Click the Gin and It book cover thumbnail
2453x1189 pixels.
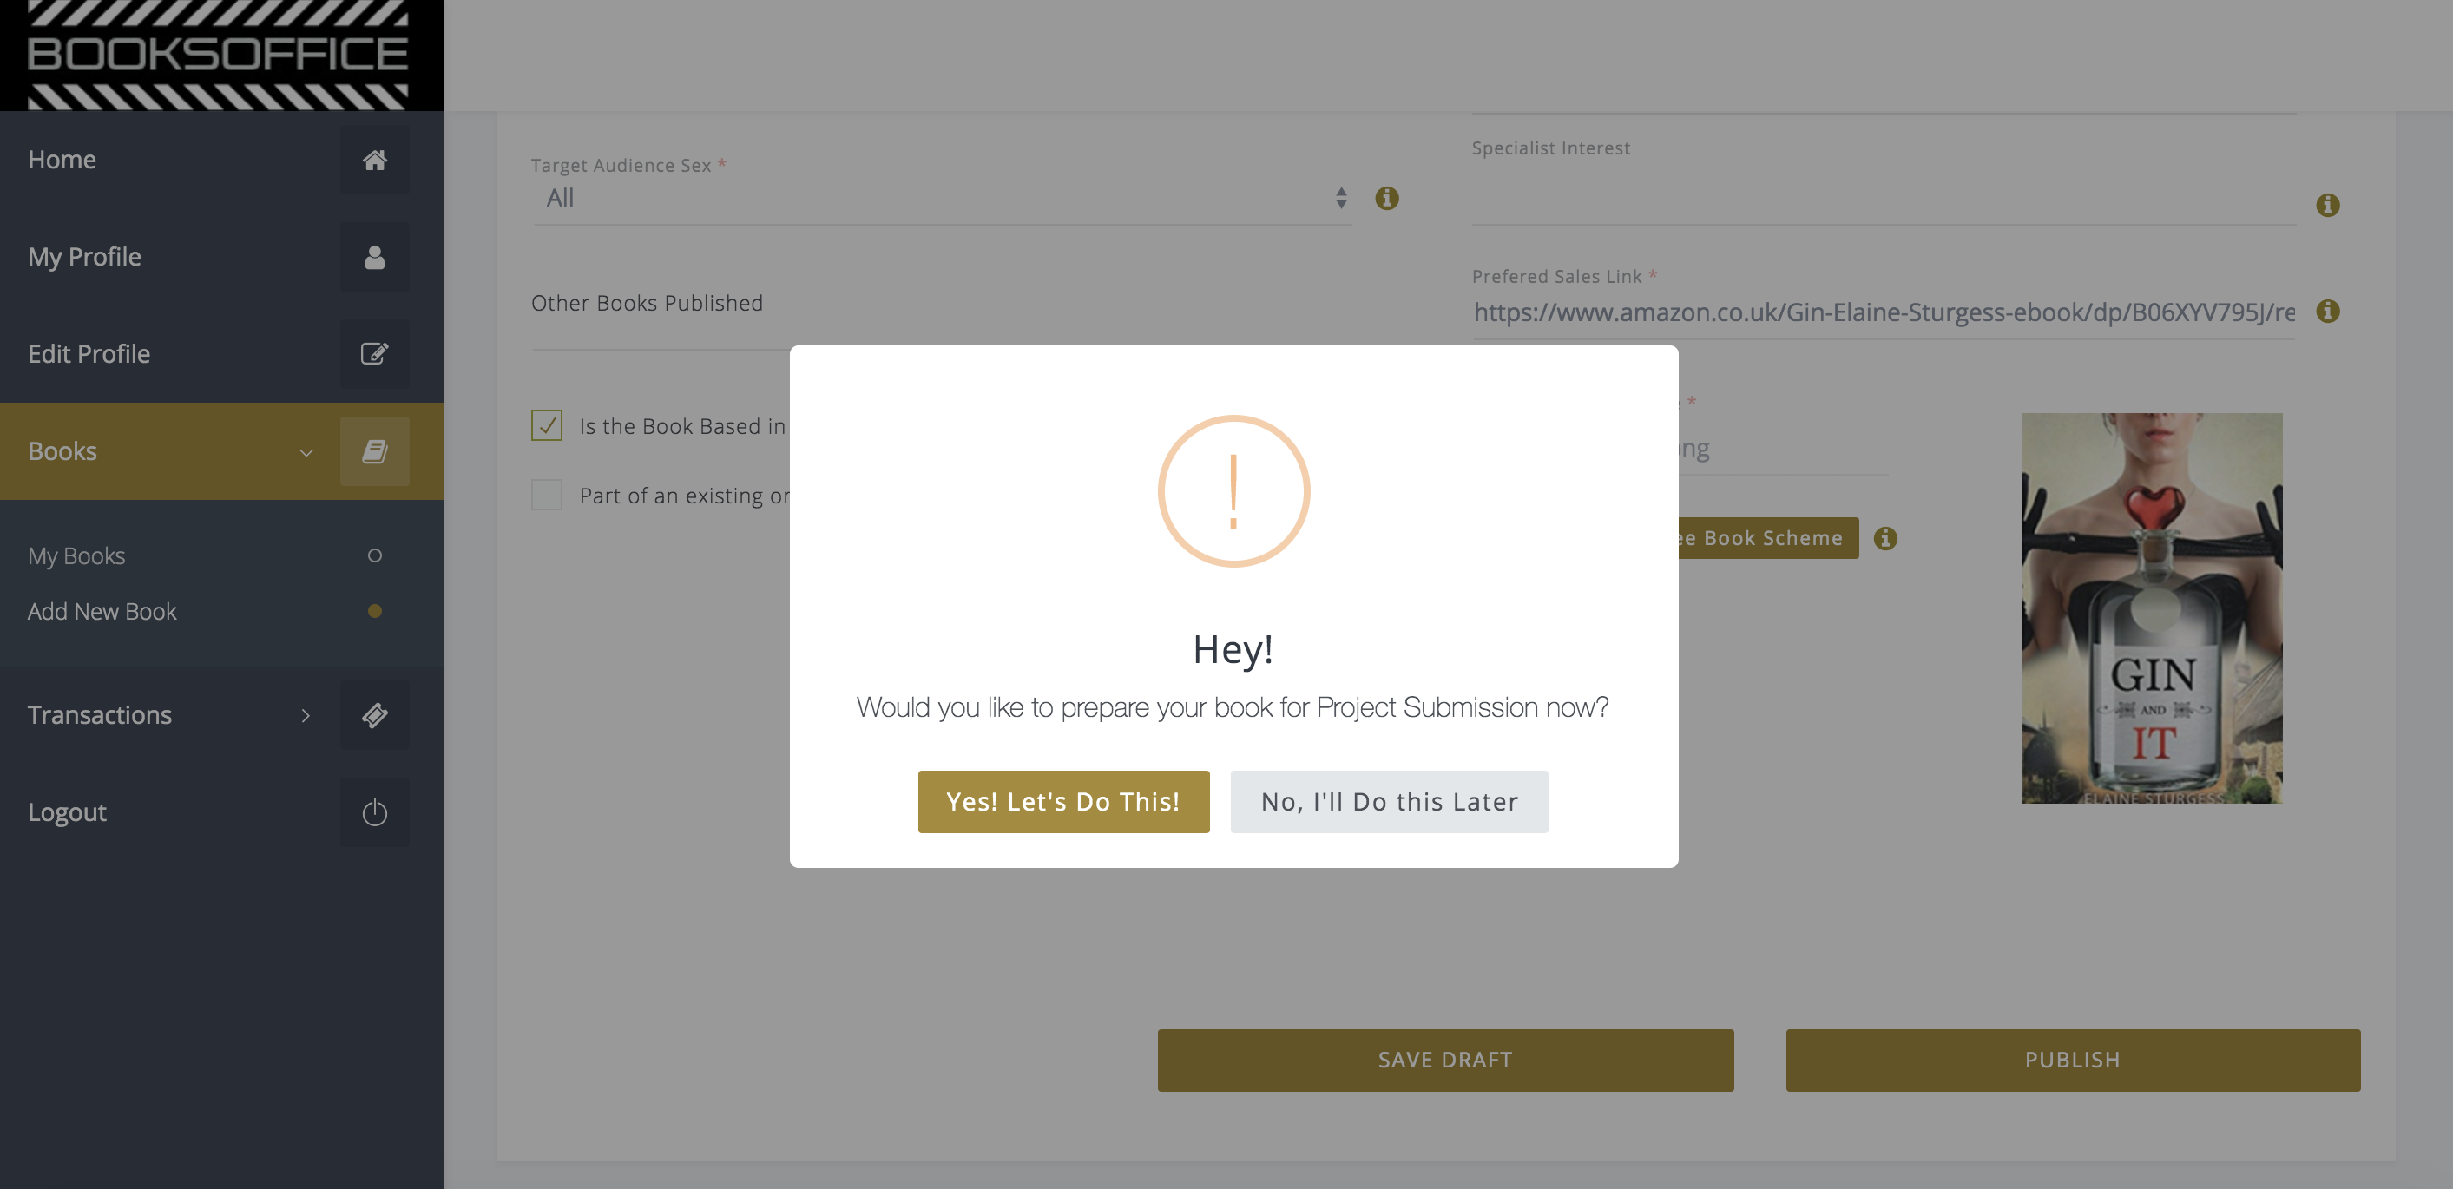(x=2152, y=608)
